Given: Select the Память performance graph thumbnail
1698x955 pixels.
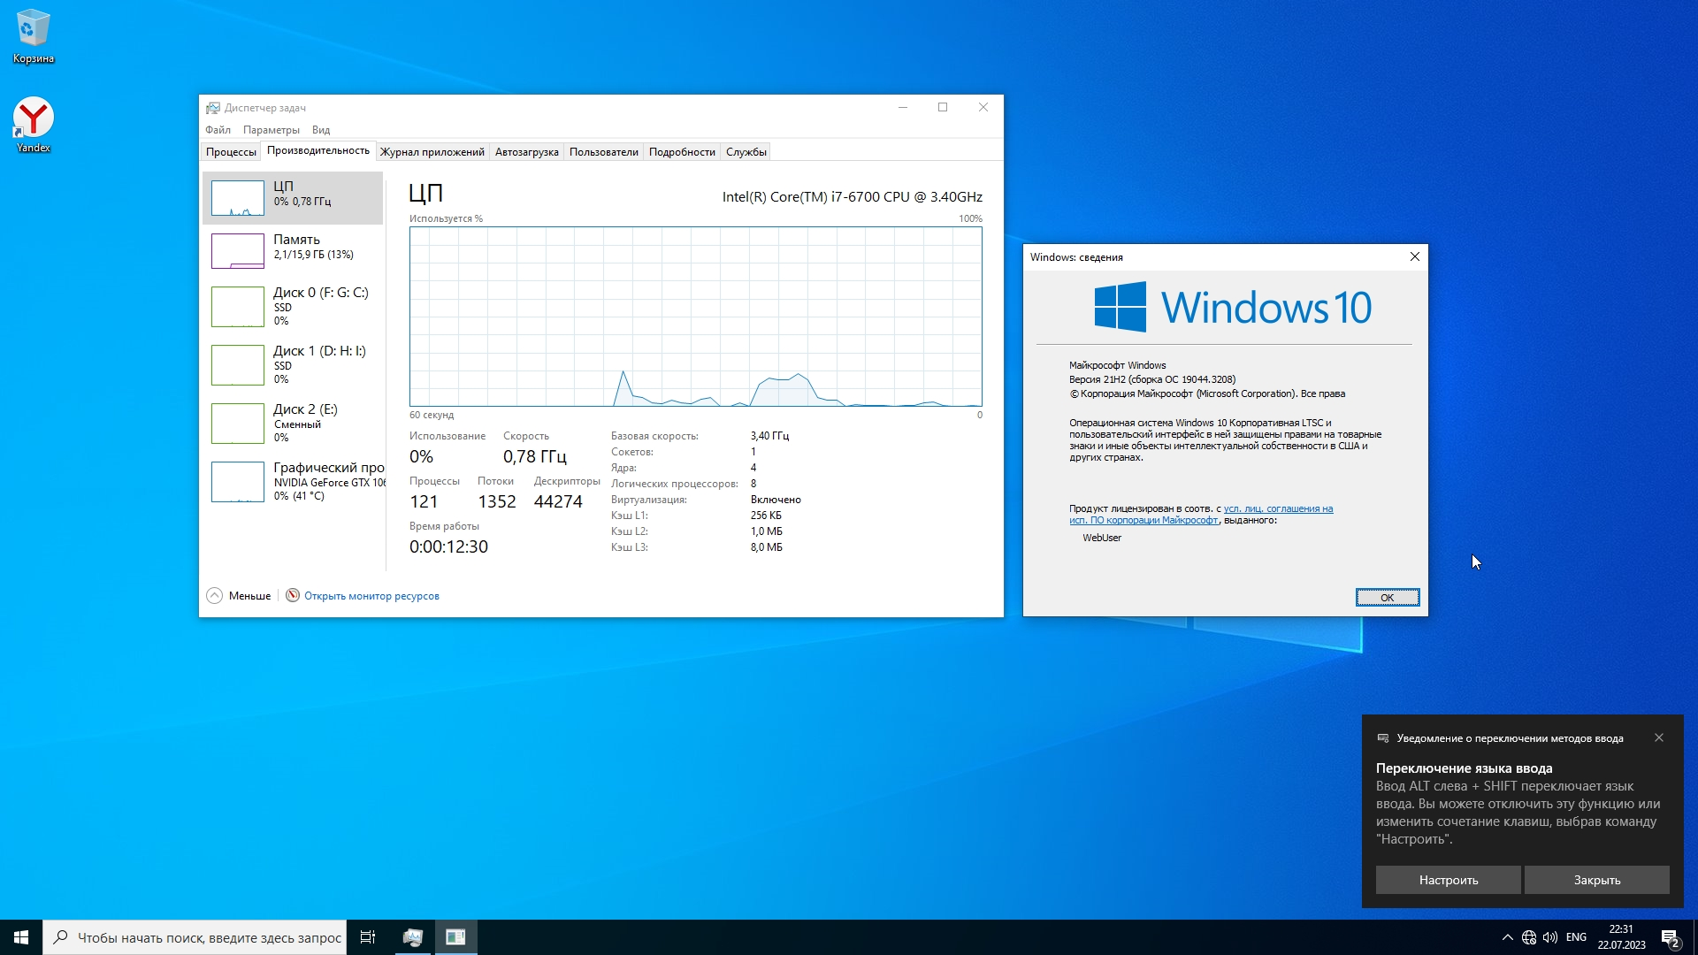Looking at the screenshot, I should 237,250.
